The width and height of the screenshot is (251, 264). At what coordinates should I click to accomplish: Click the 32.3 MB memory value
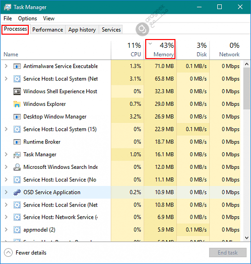click(164, 91)
